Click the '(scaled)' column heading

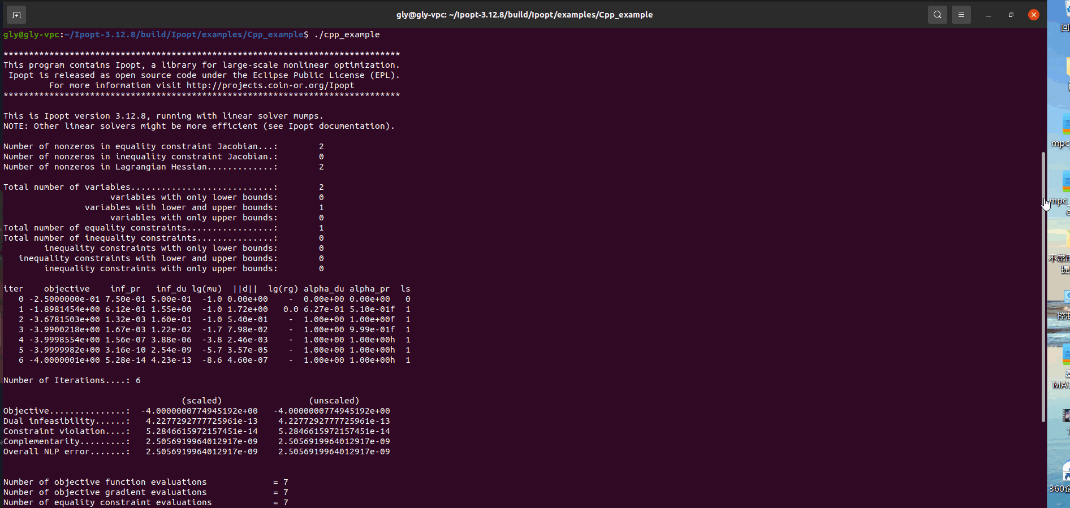coord(202,401)
